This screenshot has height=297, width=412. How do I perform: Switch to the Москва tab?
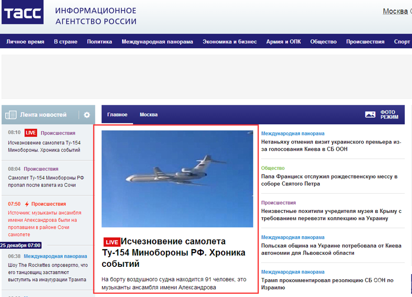tap(149, 115)
